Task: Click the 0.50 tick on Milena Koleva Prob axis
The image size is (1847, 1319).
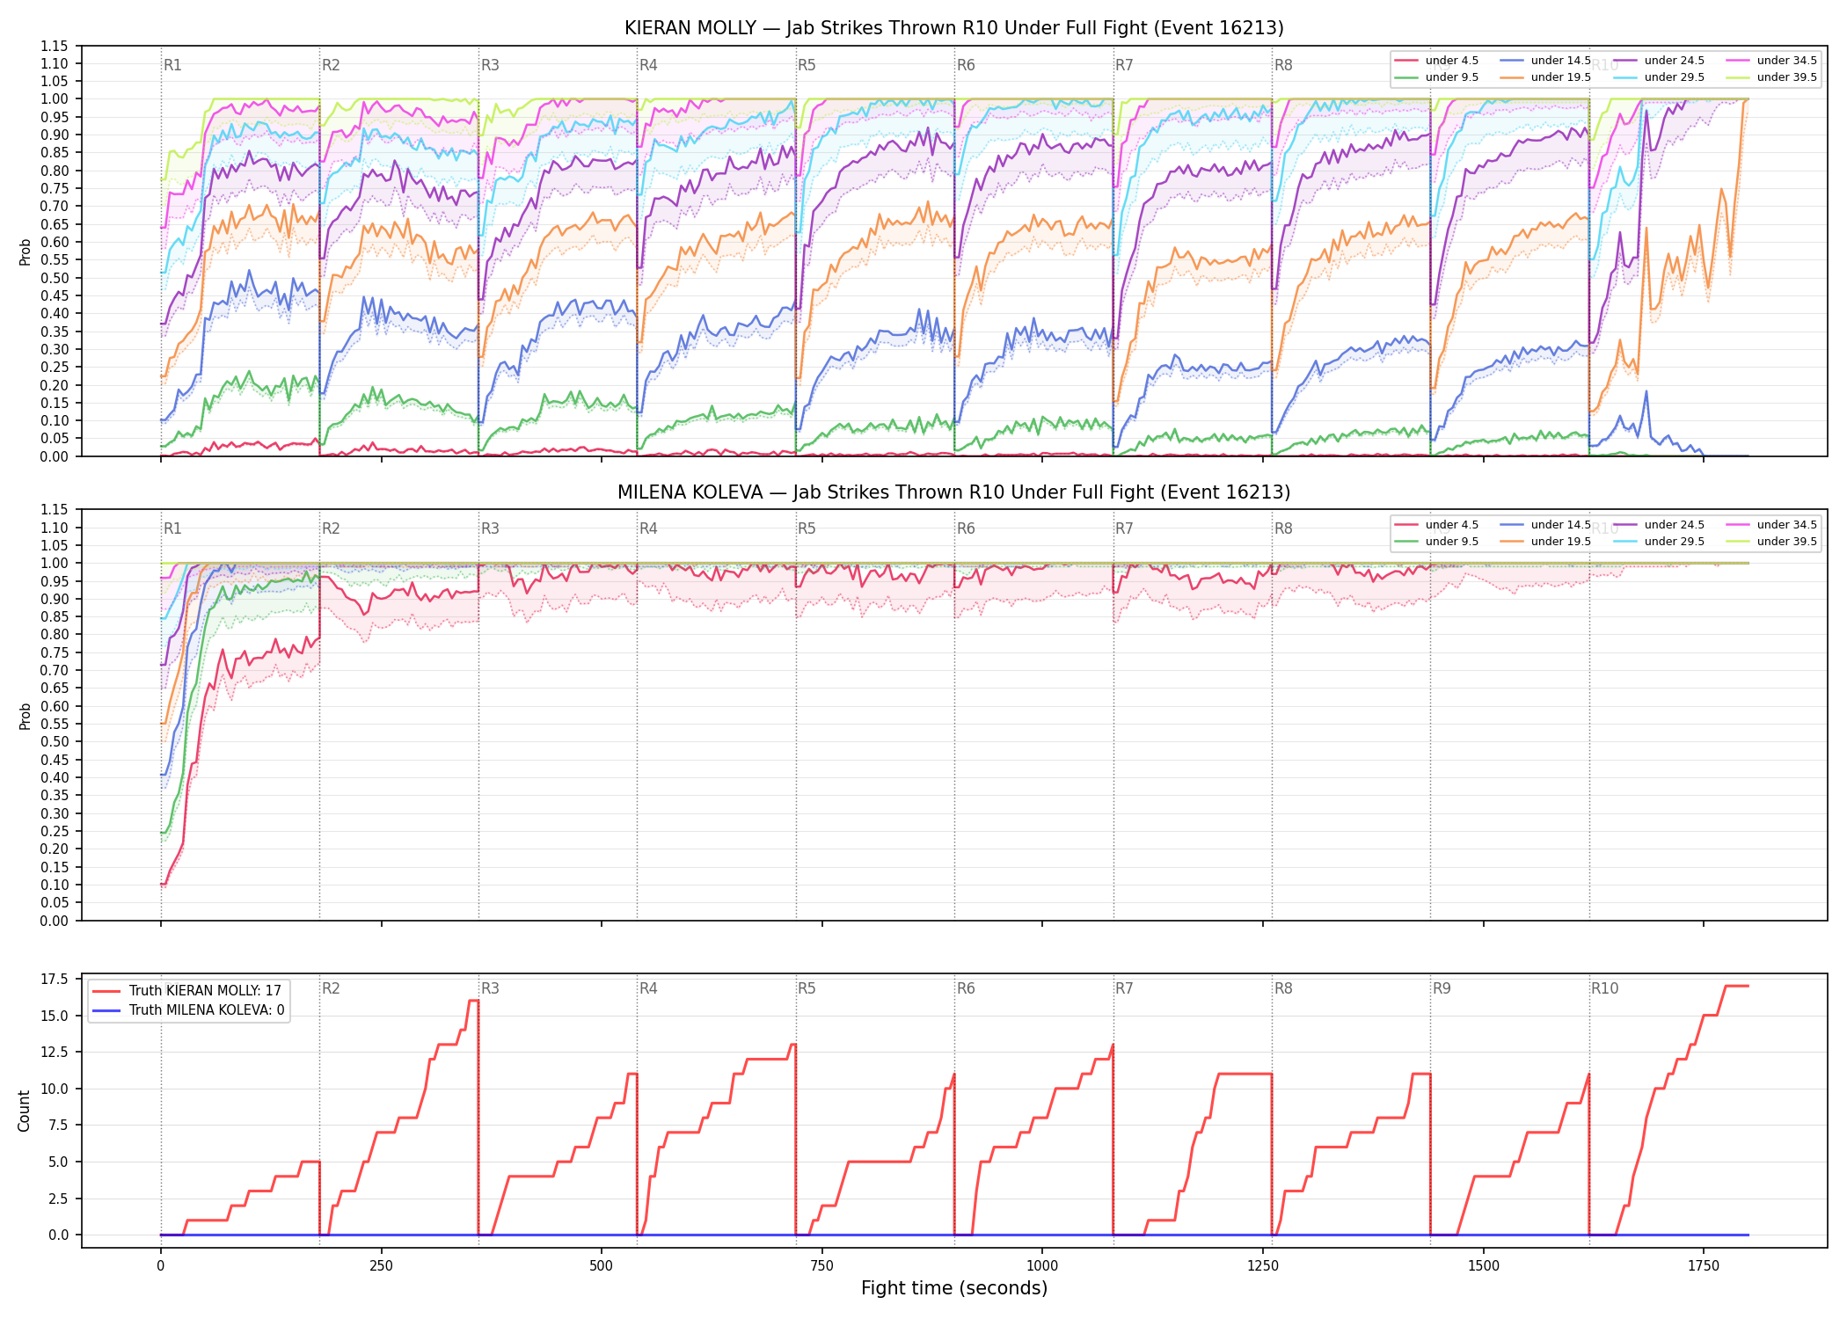Action: [x=55, y=742]
